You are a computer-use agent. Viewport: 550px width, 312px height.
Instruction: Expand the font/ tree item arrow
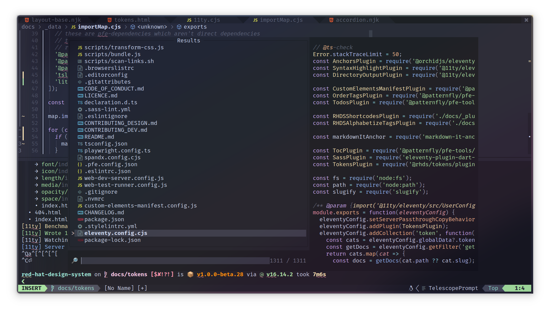point(37,164)
